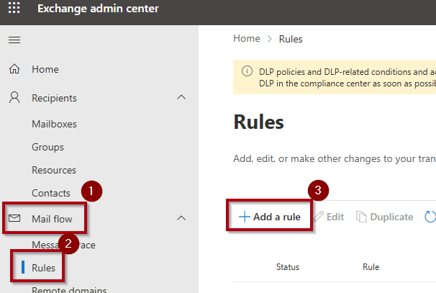Click the DLP policies banner text
This screenshot has width=436, height=293.
[348, 78]
